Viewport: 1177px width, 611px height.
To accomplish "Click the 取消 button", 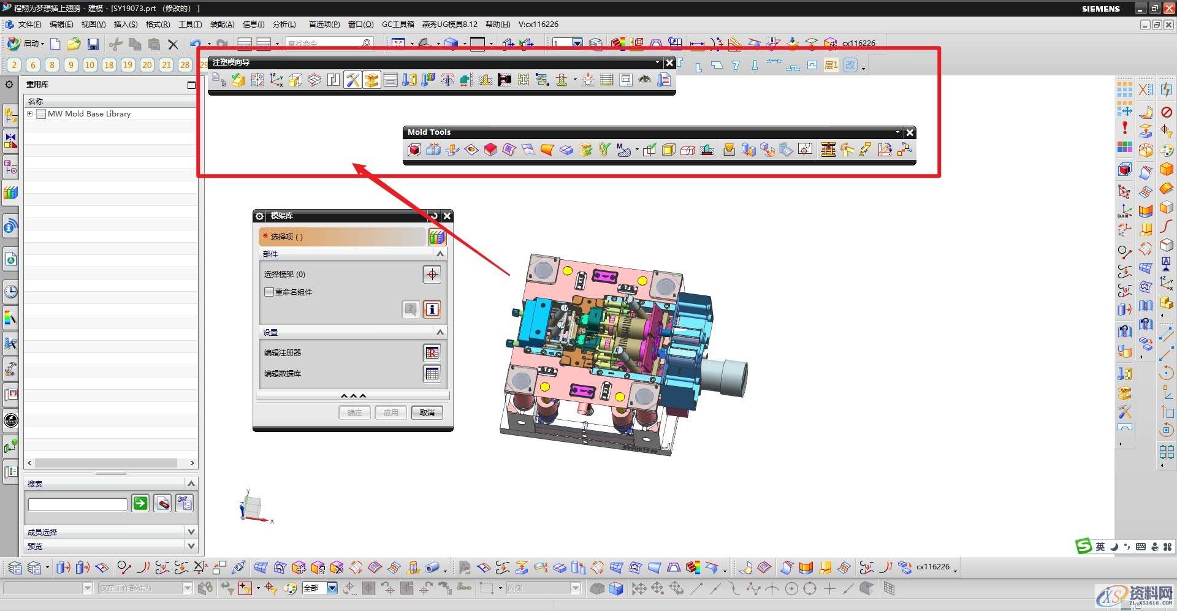I will click(427, 412).
